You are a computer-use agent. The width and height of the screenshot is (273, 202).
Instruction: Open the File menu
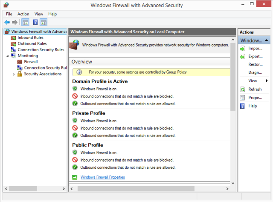tap(9, 14)
